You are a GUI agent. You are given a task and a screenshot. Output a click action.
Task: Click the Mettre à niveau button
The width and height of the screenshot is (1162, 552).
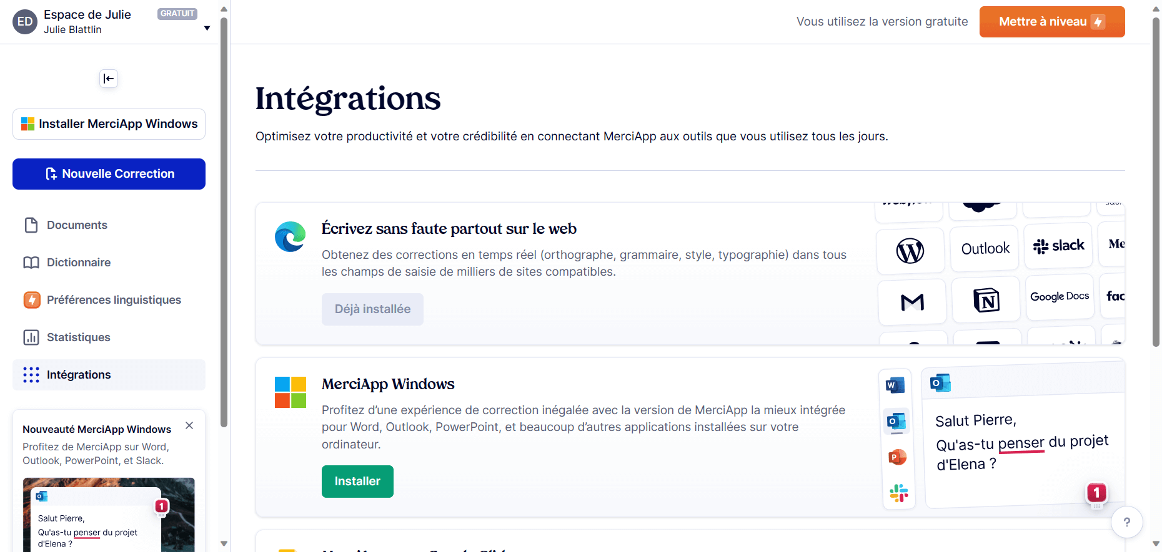(1051, 21)
